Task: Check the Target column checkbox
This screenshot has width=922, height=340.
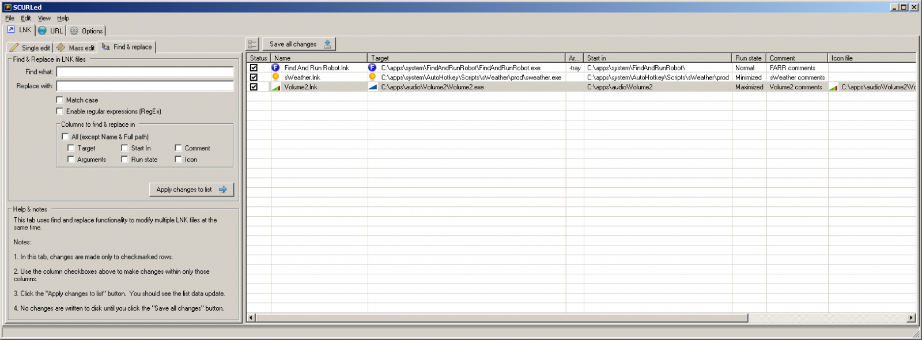Action: [x=71, y=148]
